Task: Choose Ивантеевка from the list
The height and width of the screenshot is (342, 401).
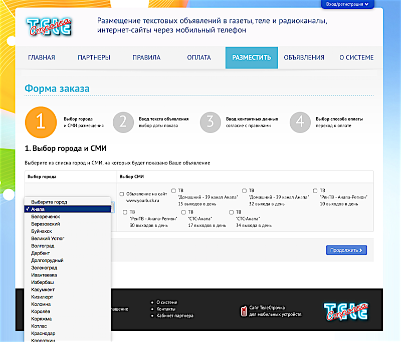Action: 68,275
